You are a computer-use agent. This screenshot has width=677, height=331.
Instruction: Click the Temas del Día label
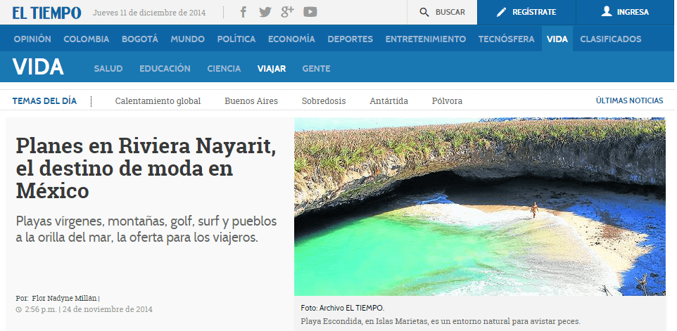point(44,101)
